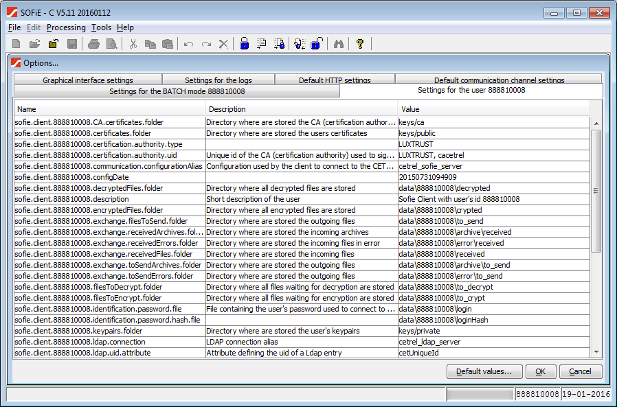This screenshot has height=407, width=617.
Task: Select the decryptedFiles.folder value cell
Action: 492,188
